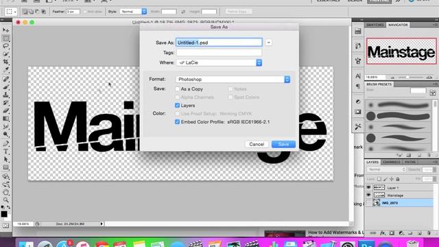Create new adjustment layer icon
This screenshot has width=439, height=247.
[401, 233]
